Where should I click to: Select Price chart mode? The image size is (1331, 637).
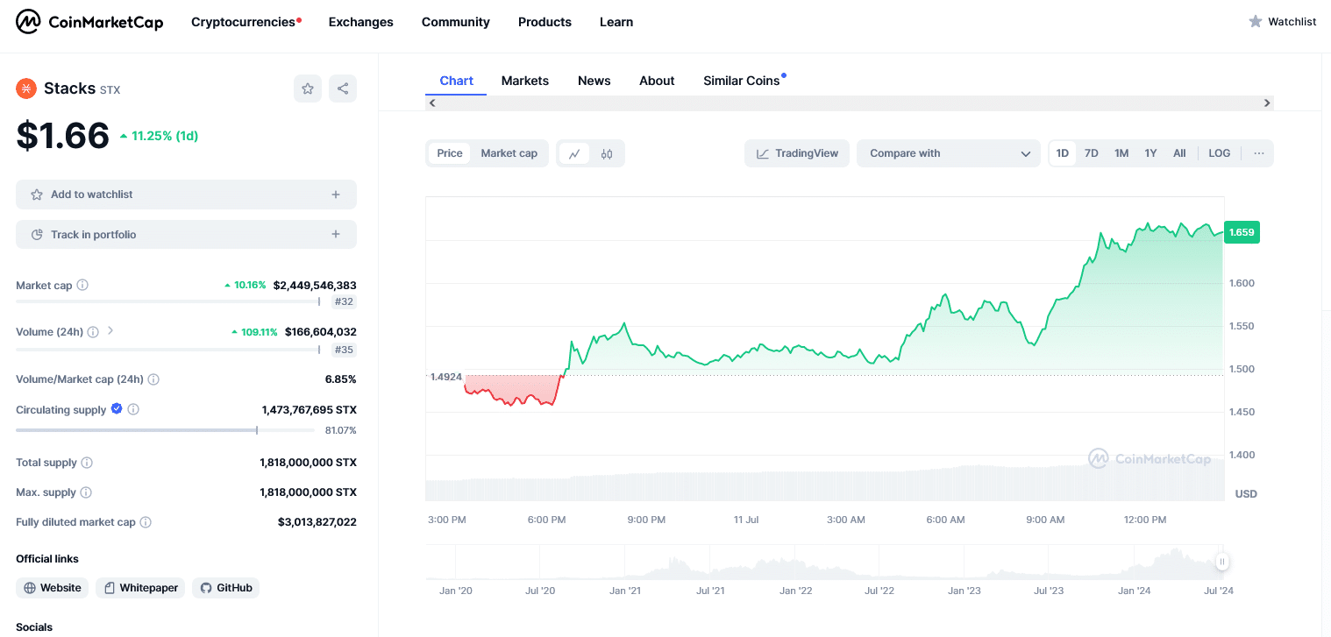coord(450,153)
